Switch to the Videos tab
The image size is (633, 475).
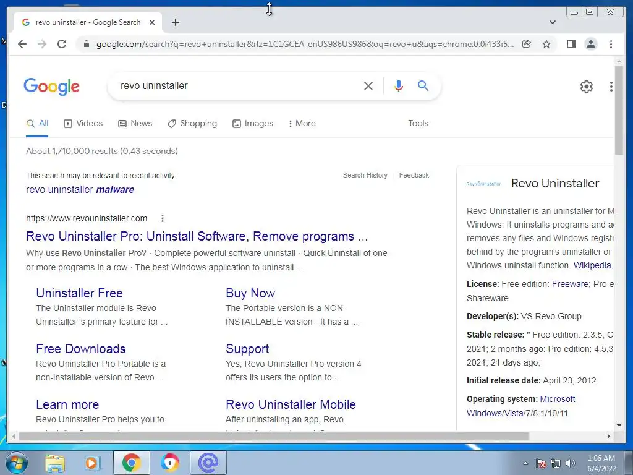83,124
